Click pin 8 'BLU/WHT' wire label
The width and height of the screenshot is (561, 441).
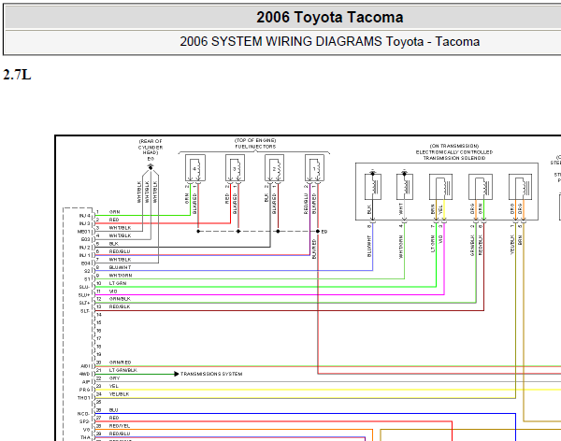(121, 267)
